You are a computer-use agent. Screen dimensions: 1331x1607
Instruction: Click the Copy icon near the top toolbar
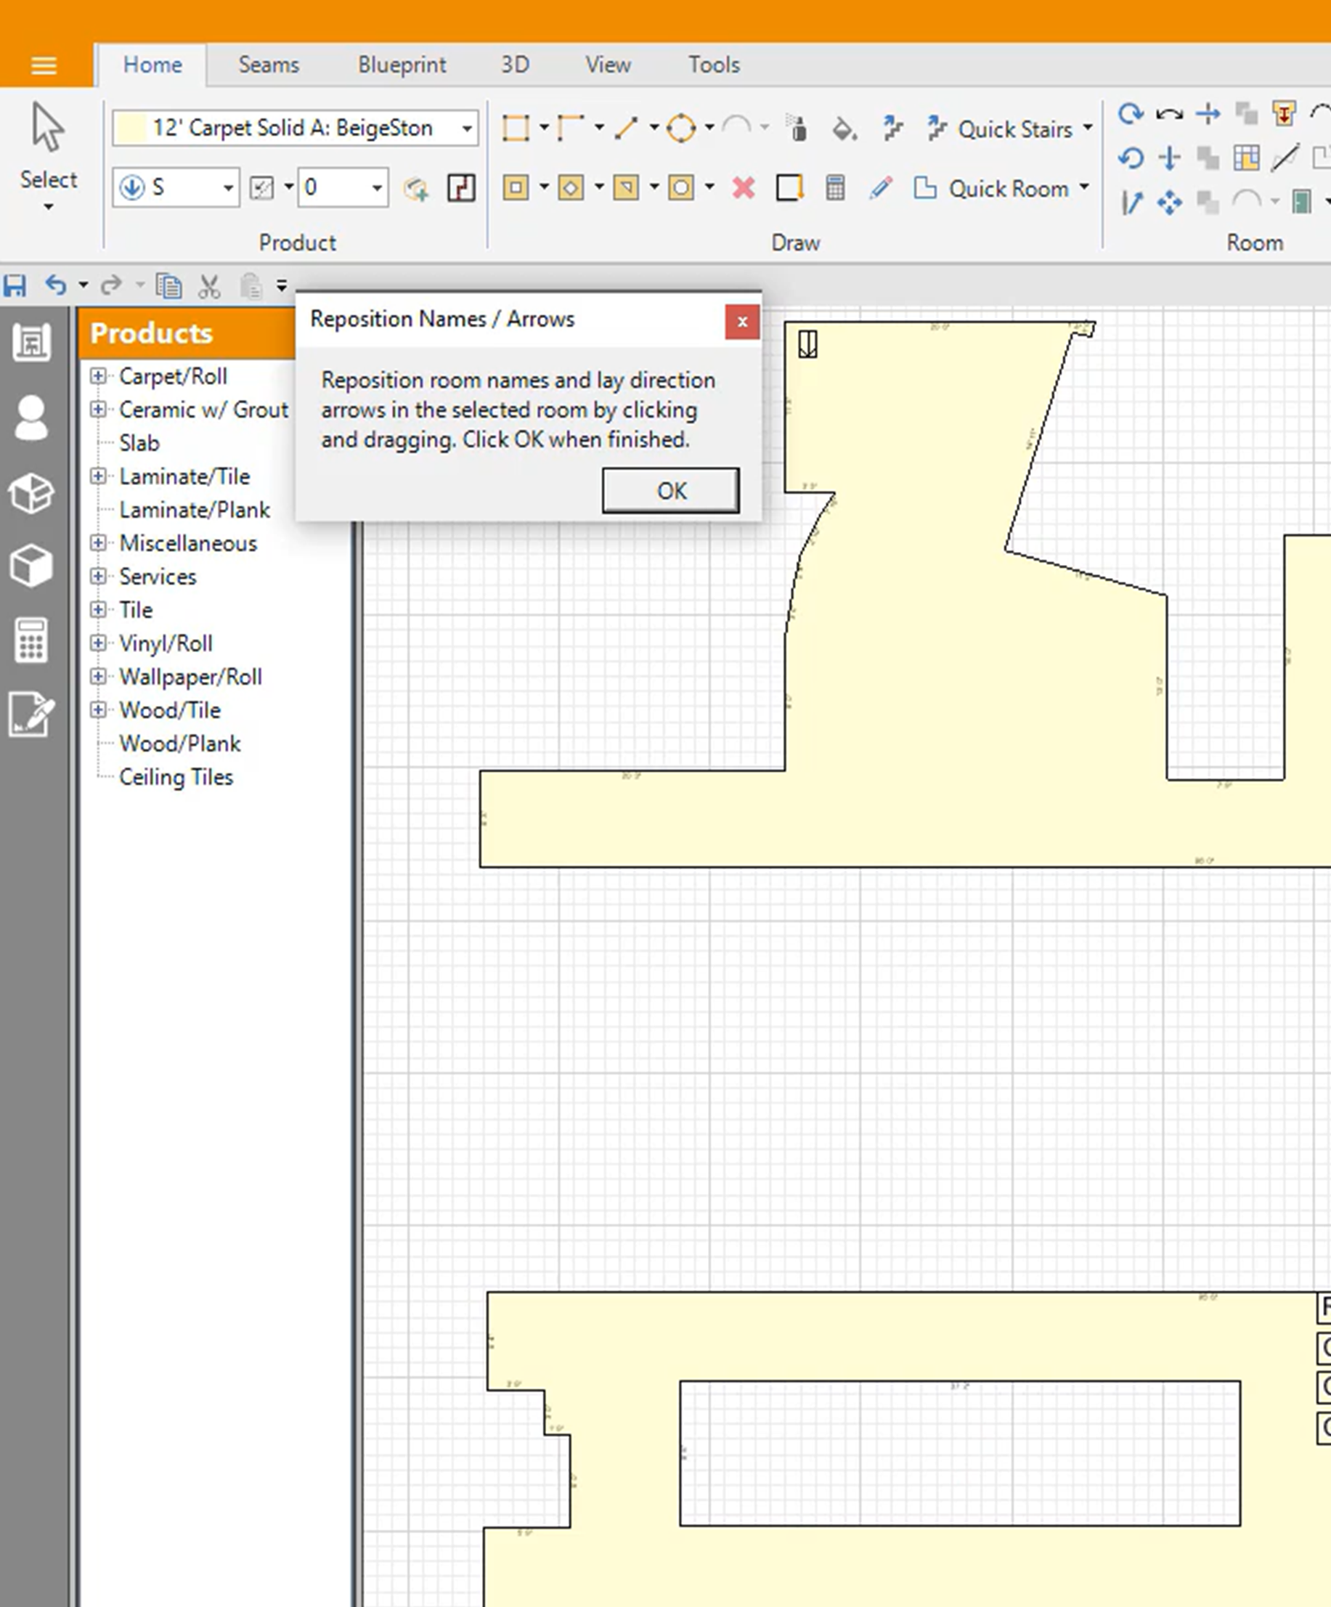[x=169, y=285]
